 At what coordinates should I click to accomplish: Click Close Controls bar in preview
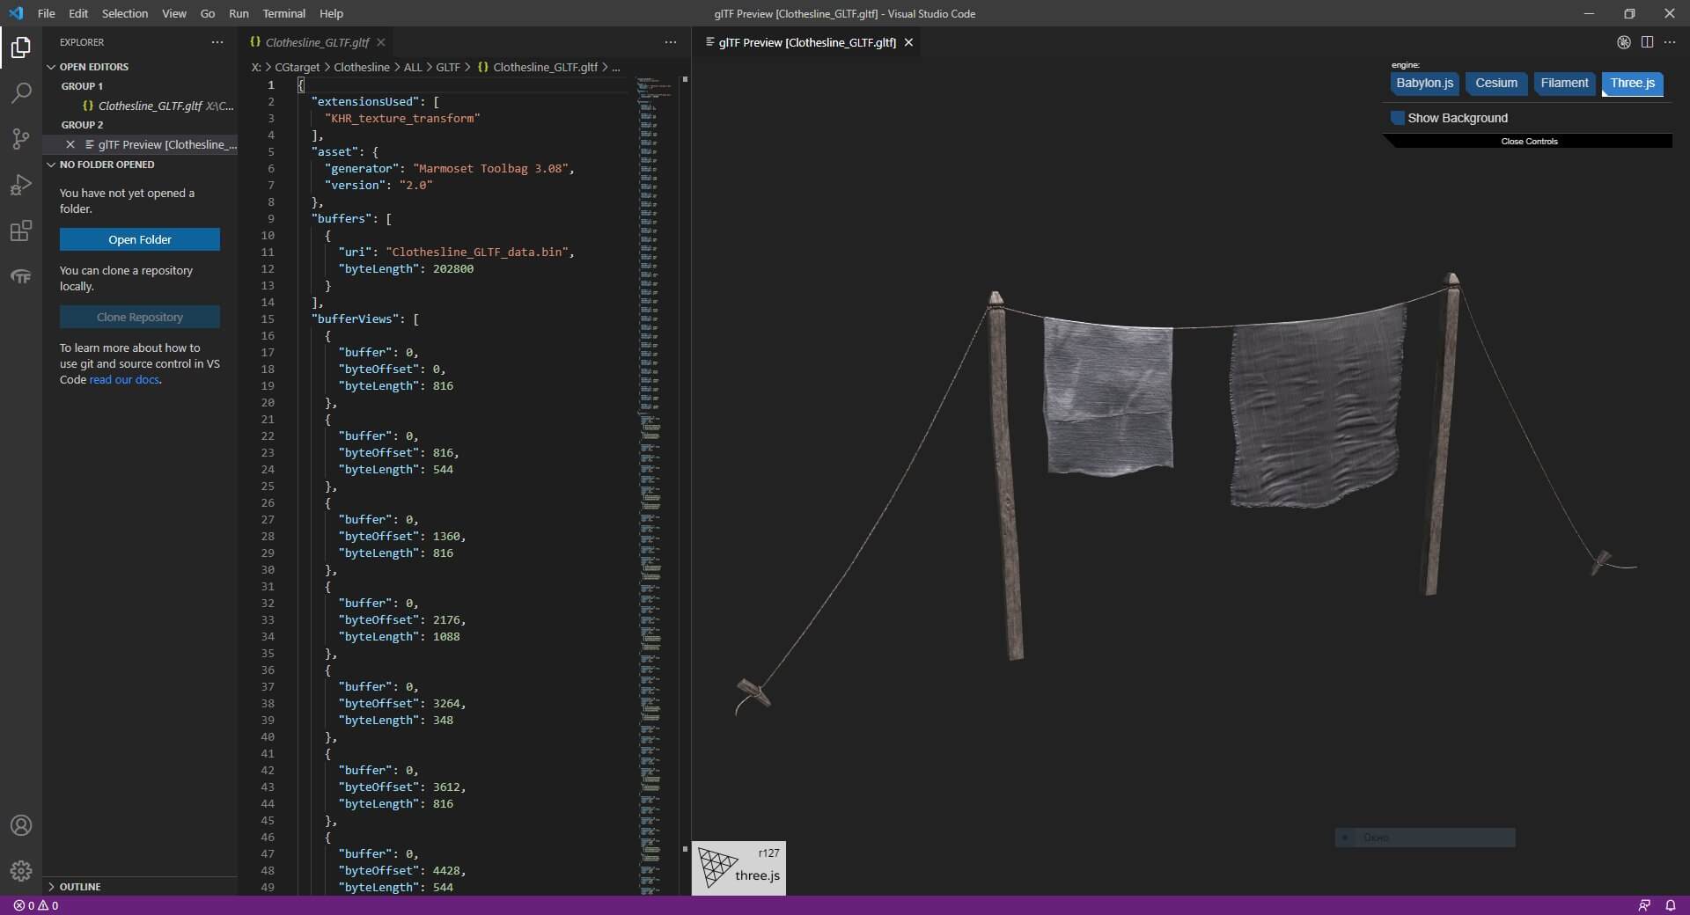(x=1529, y=142)
